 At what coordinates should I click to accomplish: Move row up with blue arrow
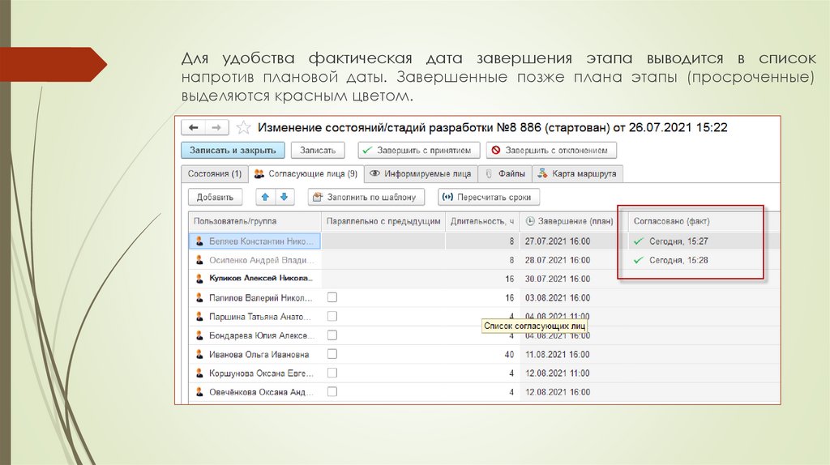(265, 197)
